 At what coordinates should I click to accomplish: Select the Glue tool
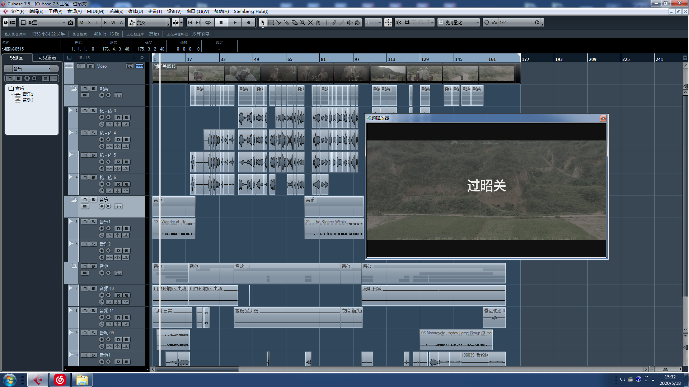(x=287, y=23)
